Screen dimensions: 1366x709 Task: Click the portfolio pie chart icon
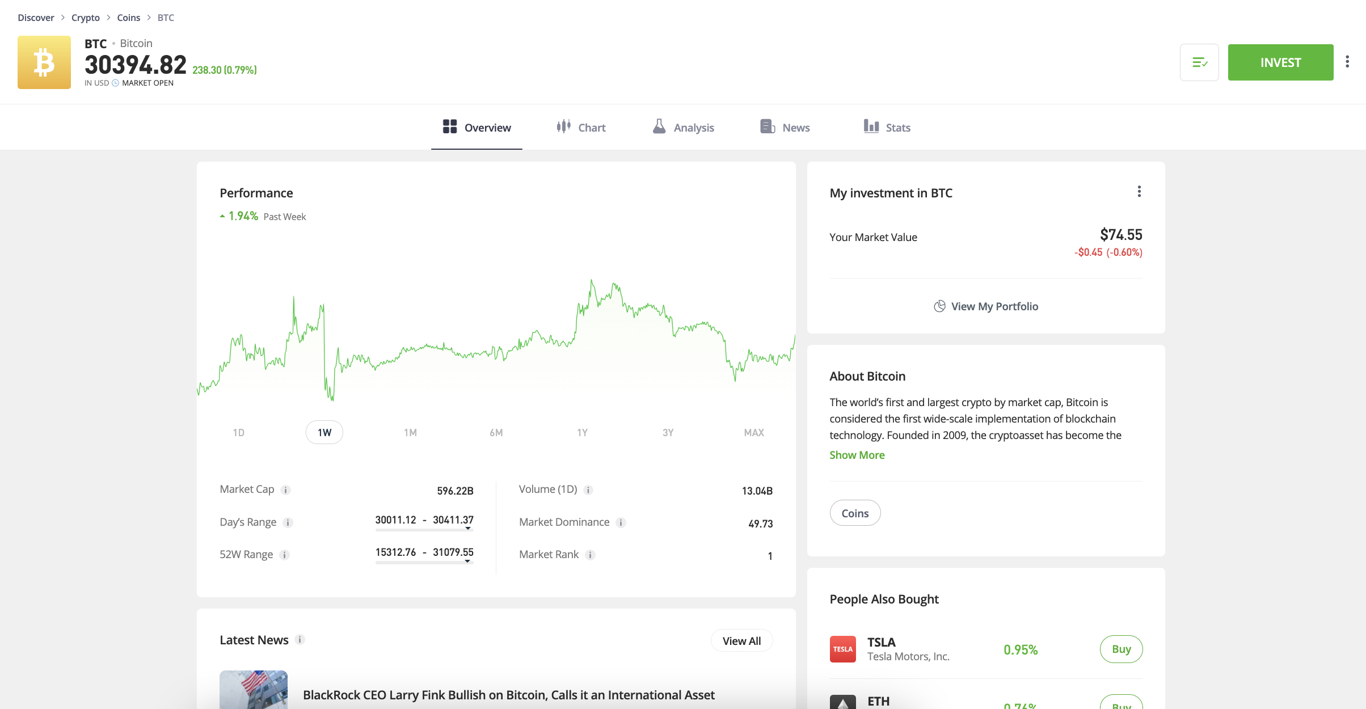point(939,306)
